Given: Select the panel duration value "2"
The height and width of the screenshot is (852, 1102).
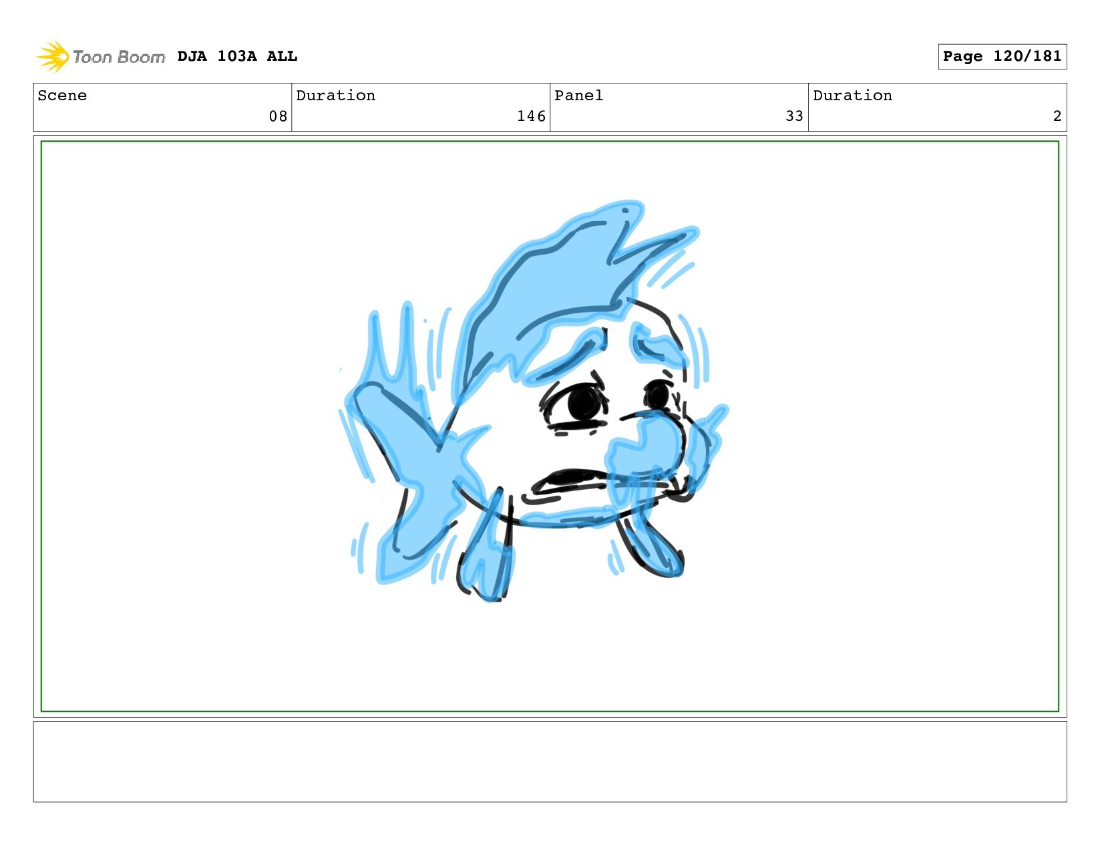Looking at the screenshot, I should (x=1057, y=116).
